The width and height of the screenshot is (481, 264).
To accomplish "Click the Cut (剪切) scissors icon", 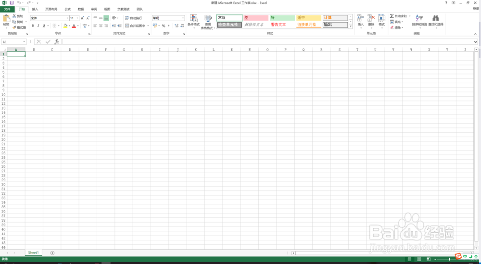I will point(14,16).
